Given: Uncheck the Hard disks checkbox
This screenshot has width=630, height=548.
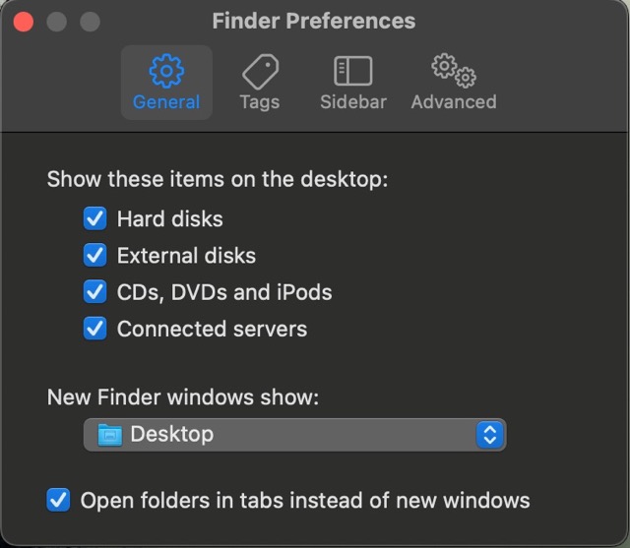Looking at the screenshot, I should coord(95,218).
